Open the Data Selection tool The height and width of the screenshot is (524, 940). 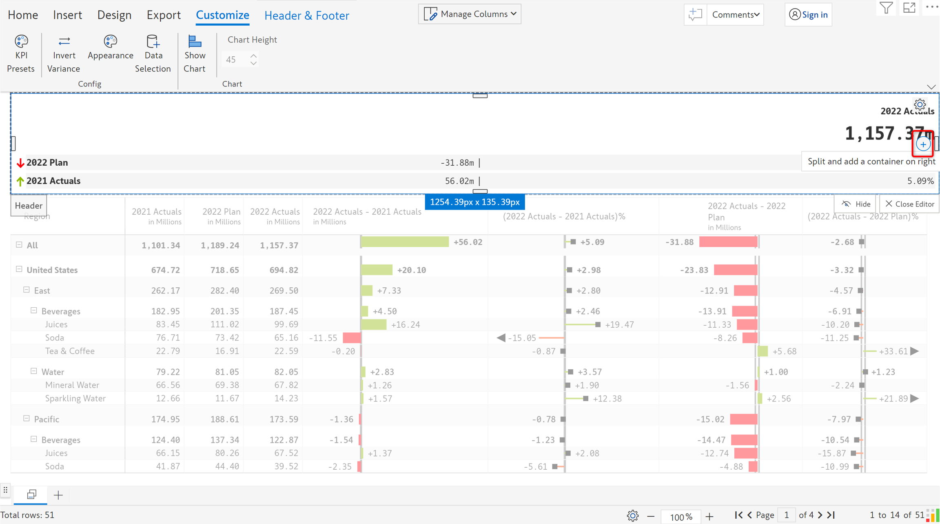click(153, 42)
